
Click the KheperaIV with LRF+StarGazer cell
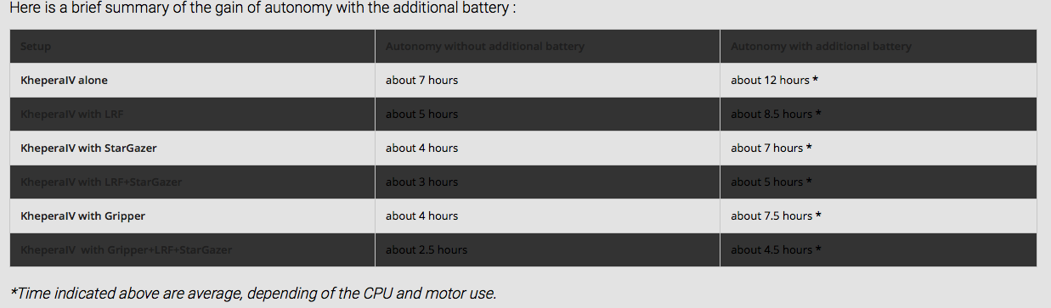(x=192, y=182)
